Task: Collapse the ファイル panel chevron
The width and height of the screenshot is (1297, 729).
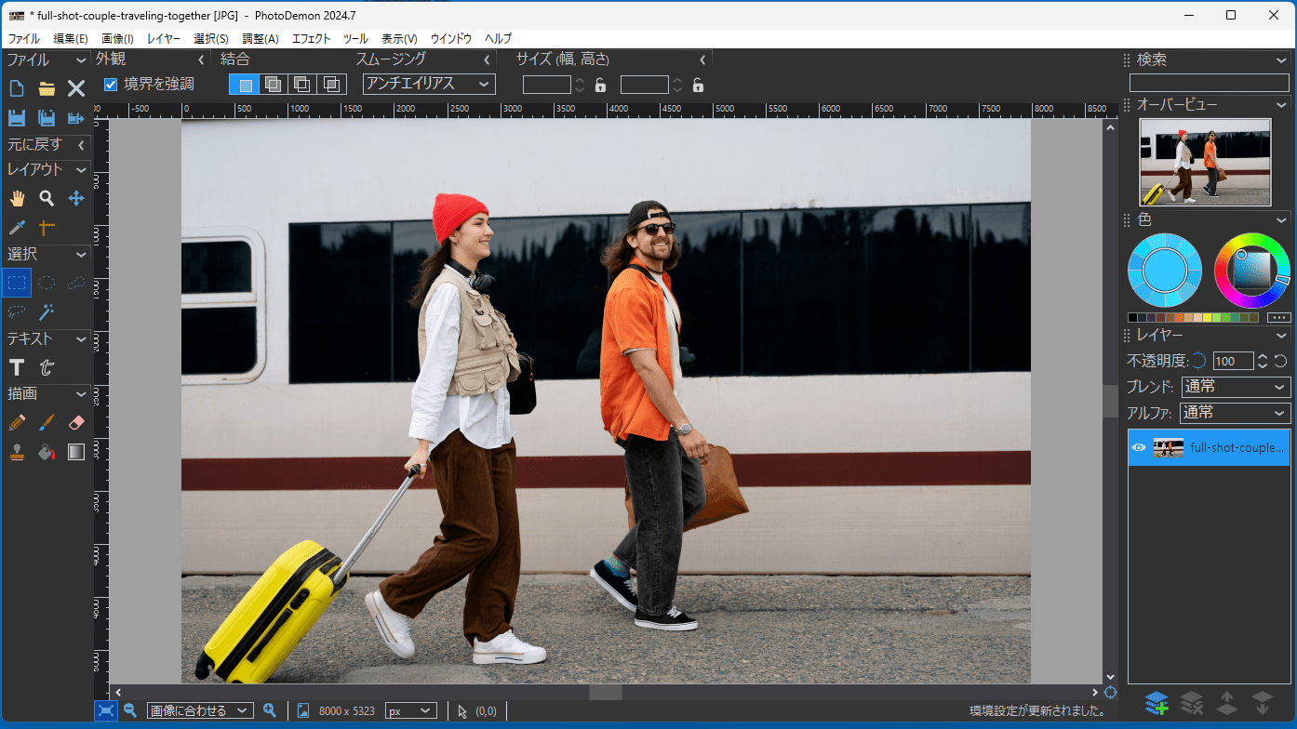Action: pos(82,60)
